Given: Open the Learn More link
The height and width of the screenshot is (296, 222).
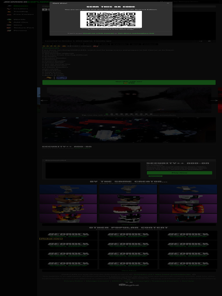Looking at the screenshot, I should click(x=82, y=148).
